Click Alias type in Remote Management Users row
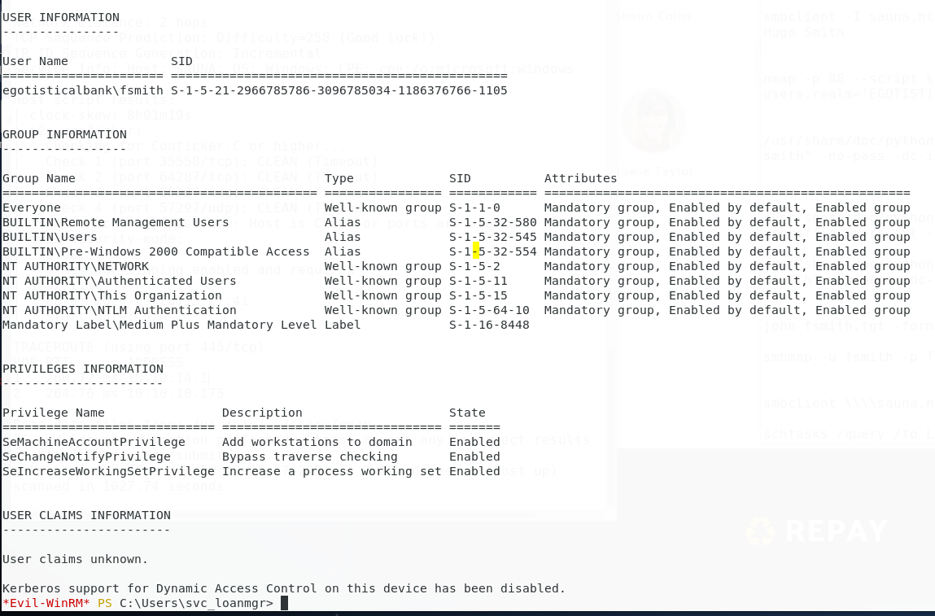The width and height of the screenshot is (935, 616). pos(343,222)
